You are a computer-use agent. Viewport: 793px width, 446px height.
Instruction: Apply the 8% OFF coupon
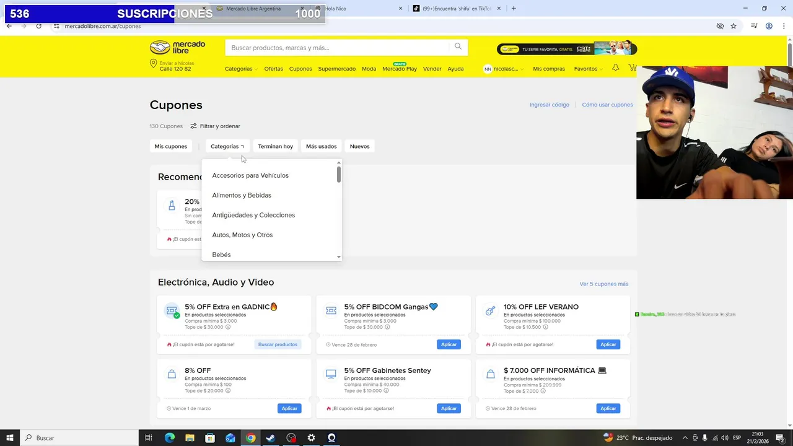tap(289, 408)
